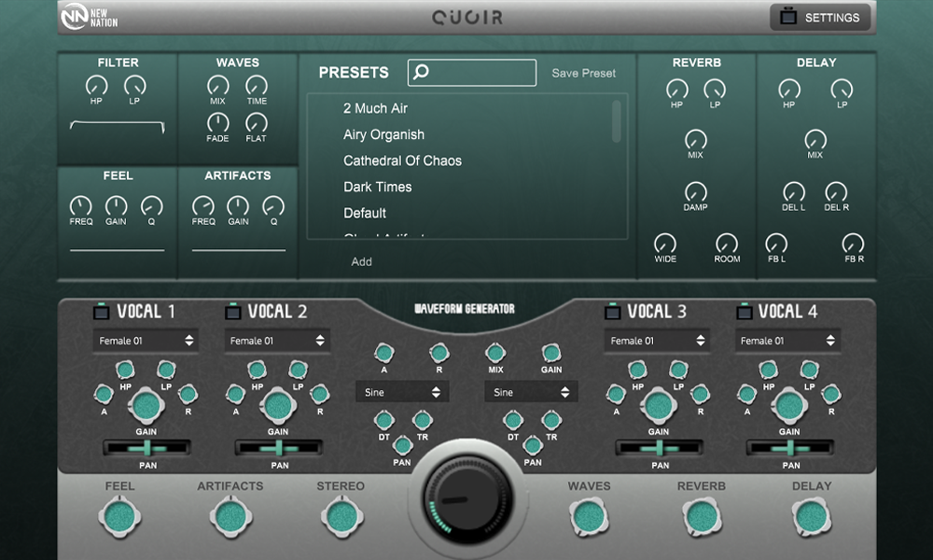Click the Waves MIX knob
Image resolution: width=933 pixels, height=560 pixels.
pyautogui.click(x=217, y=86)
